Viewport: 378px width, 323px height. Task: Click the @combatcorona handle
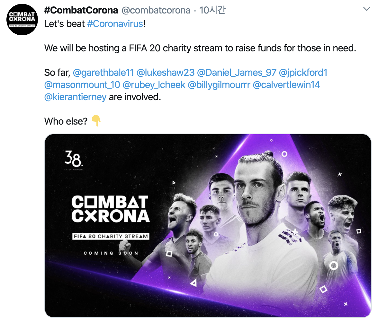156,10
